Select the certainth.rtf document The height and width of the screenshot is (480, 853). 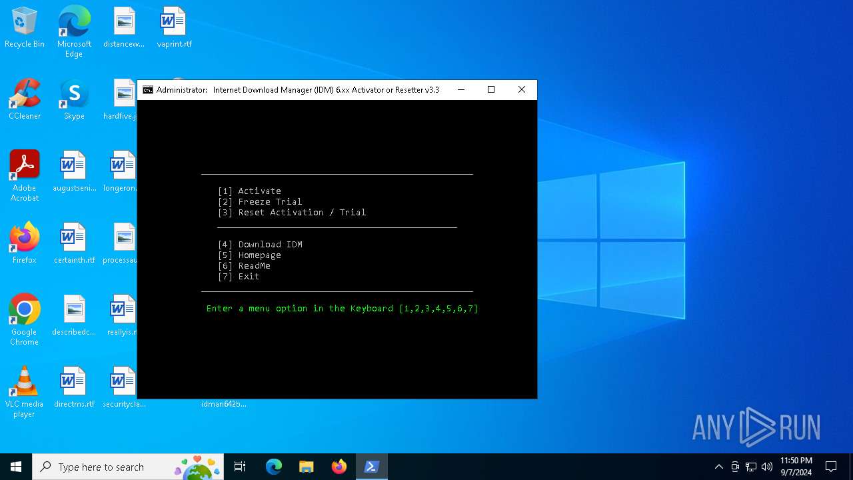[74, 244]
